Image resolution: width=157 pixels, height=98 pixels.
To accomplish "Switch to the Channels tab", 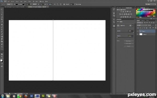I will coord(143,20).
